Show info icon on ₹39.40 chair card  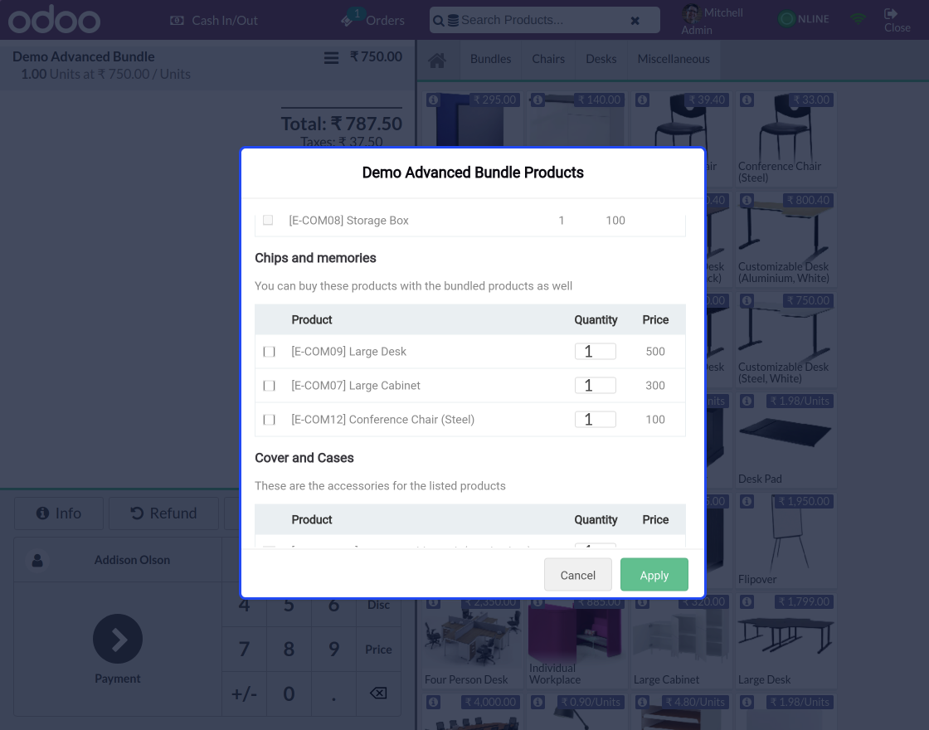(642, 100)
